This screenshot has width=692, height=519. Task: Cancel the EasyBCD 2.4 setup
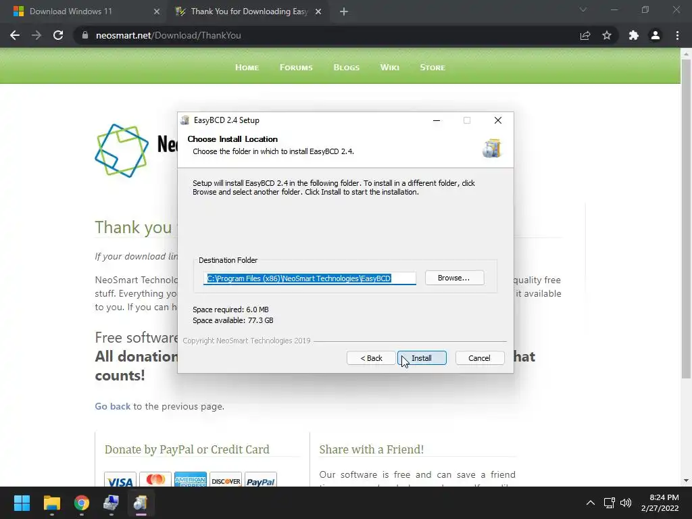coord(479,358)
